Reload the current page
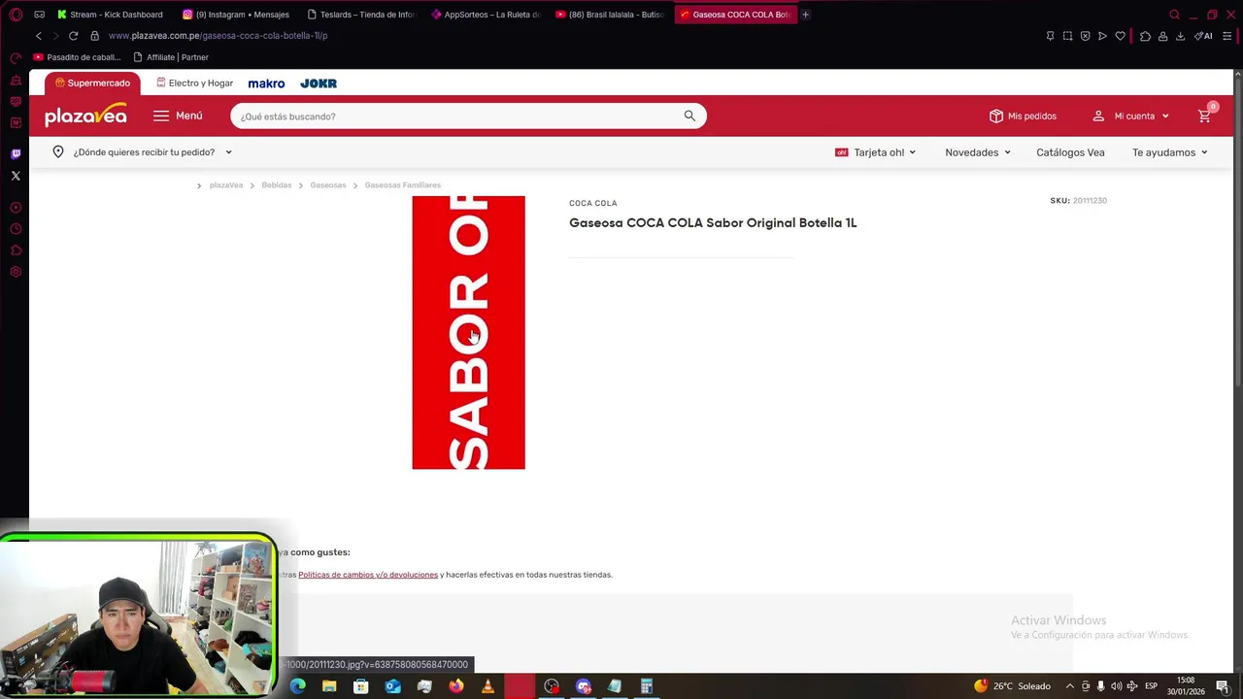This screenshot has height=699, width=1243. (x=73, y=36)
